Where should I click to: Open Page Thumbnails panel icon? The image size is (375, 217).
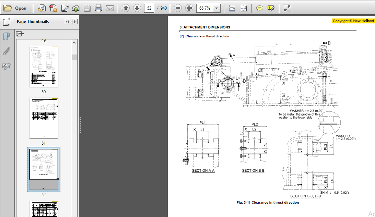(7, 22)
